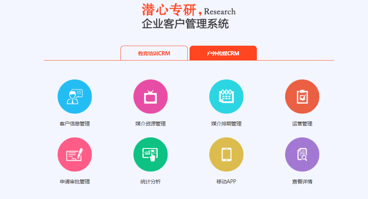Click the purple 查看详情 document search icon

tap(302, 154)
